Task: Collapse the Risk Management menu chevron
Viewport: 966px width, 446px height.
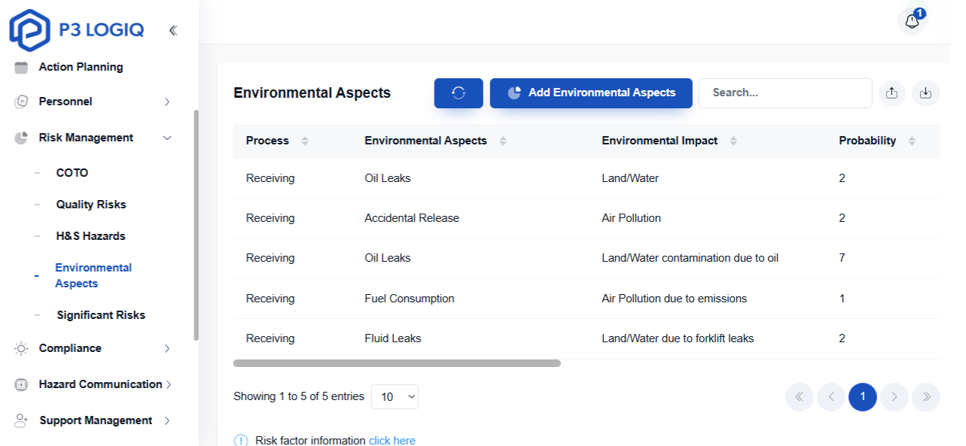Action: click(167, 138)
